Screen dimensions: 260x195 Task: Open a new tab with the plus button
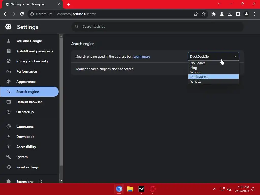(x=69, y=4)
